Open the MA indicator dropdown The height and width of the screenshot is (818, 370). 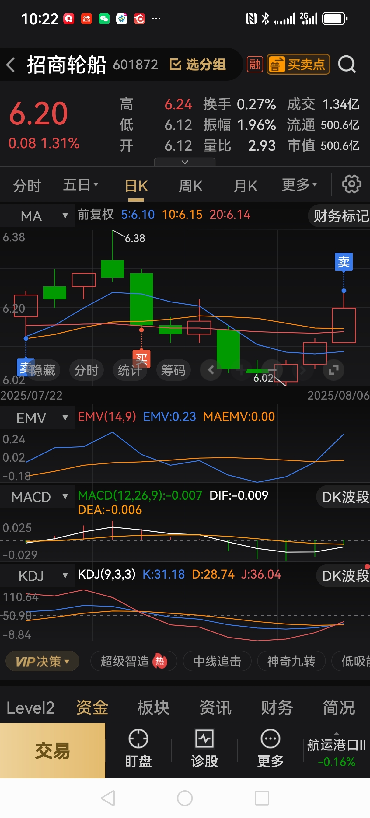tap(37, 216)
